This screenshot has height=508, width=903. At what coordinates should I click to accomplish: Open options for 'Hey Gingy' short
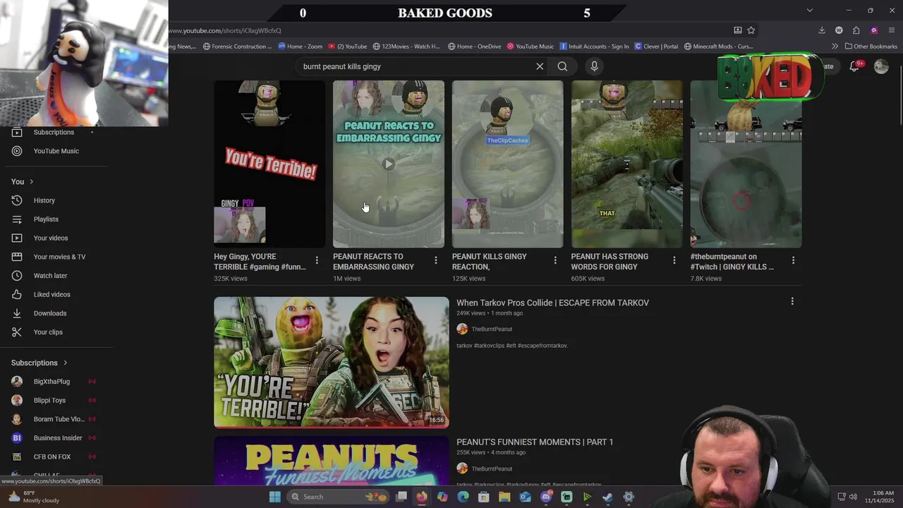[x=317, y=260]
